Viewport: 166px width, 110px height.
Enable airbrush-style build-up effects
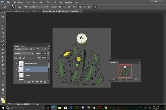click(89, 7)
